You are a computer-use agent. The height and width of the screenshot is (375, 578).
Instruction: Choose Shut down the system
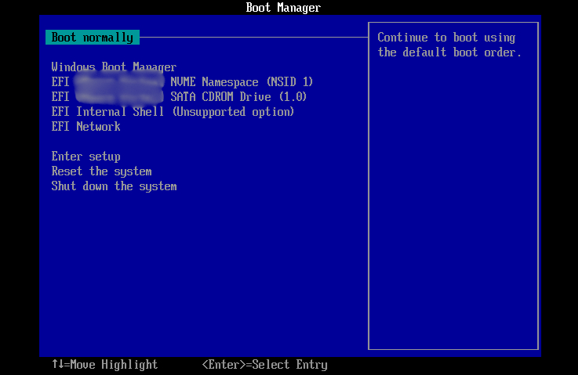tap(114, 186)
